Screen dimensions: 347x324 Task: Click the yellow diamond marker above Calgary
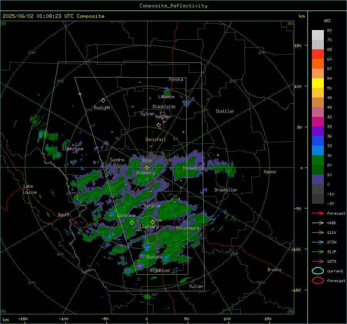click(x=152, y=222)
